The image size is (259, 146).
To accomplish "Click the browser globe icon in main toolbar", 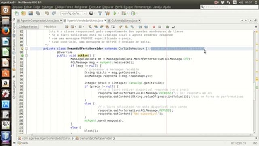I will 91,13.
